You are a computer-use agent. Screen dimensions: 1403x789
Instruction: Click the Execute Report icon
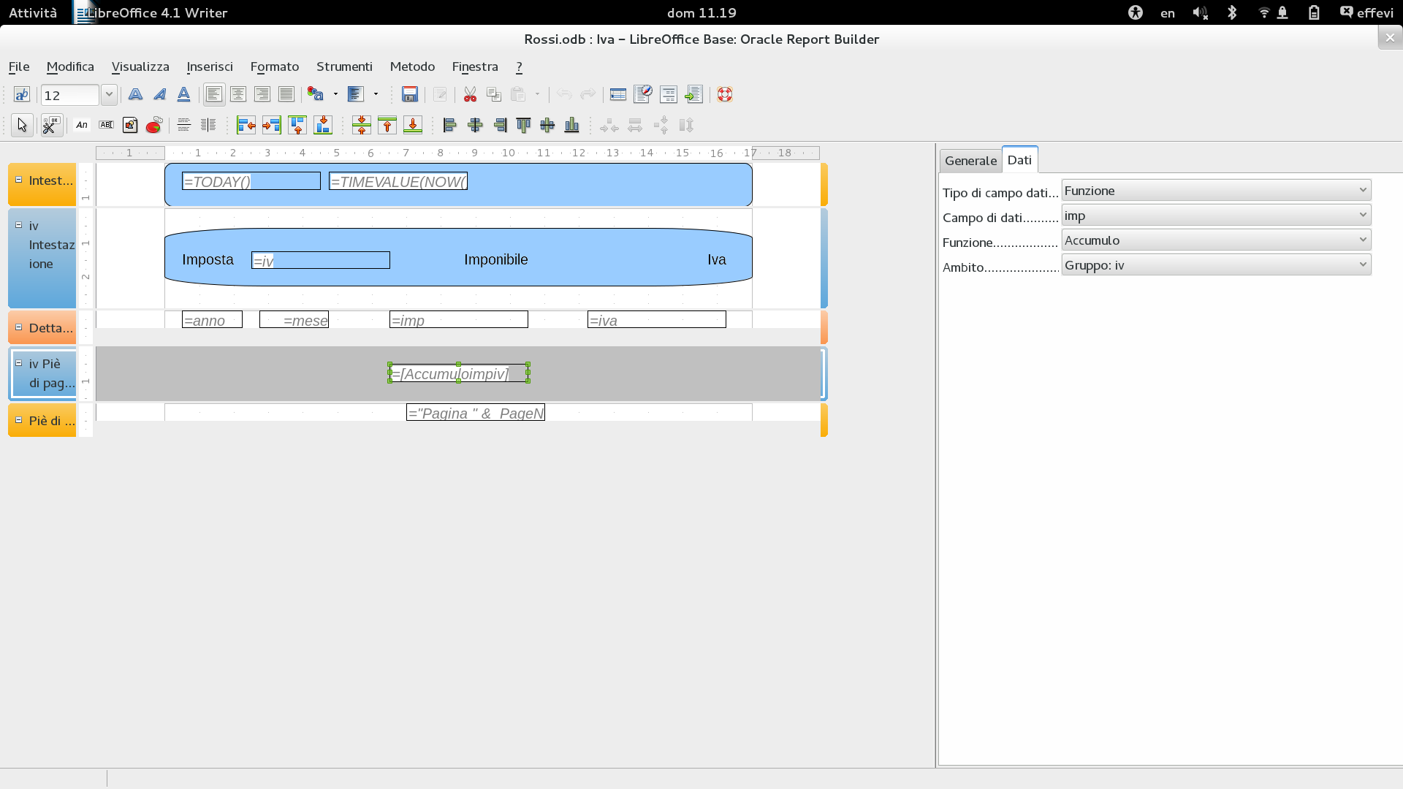[x=693, y=94]
